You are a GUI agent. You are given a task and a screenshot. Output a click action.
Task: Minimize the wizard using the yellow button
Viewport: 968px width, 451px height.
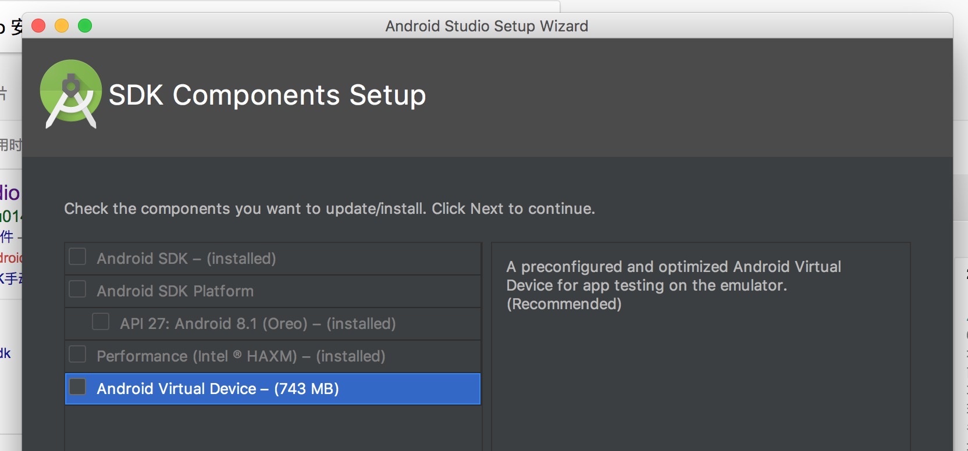[x=62, y=26]
